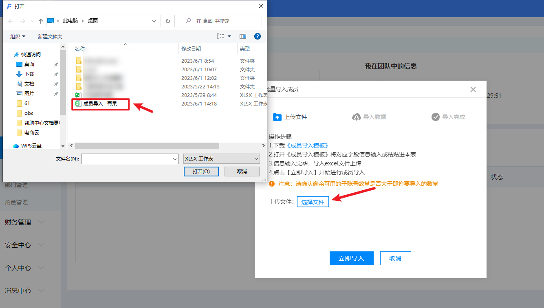The width and height of the screenshot is (544, 308).
Task: Click the 立即导入 button
Action: [x=351, y=258]
